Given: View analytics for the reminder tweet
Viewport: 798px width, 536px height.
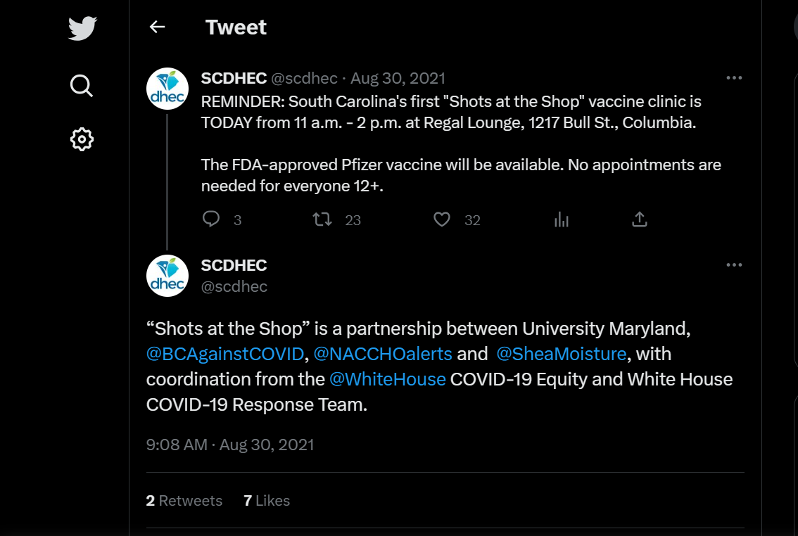Looking at the screenshot, I should click(x=562, y=219).
